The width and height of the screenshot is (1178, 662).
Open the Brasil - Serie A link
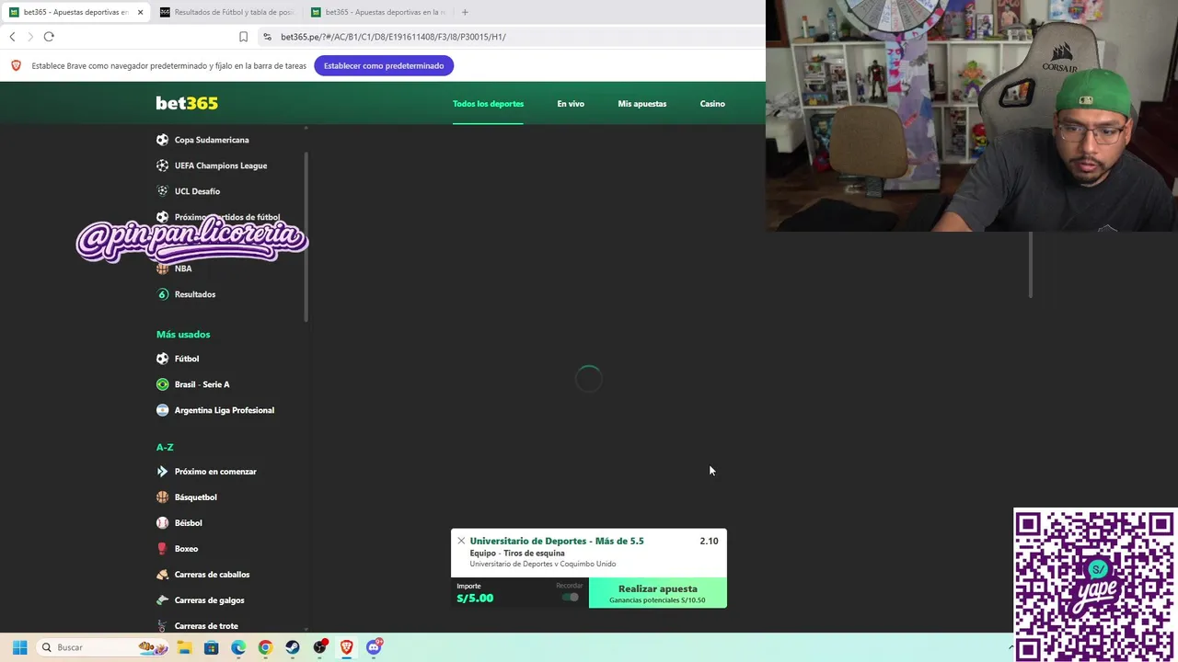202,384
